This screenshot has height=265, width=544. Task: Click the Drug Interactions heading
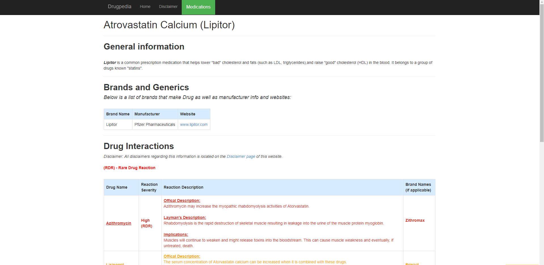[x=139, y=146]
